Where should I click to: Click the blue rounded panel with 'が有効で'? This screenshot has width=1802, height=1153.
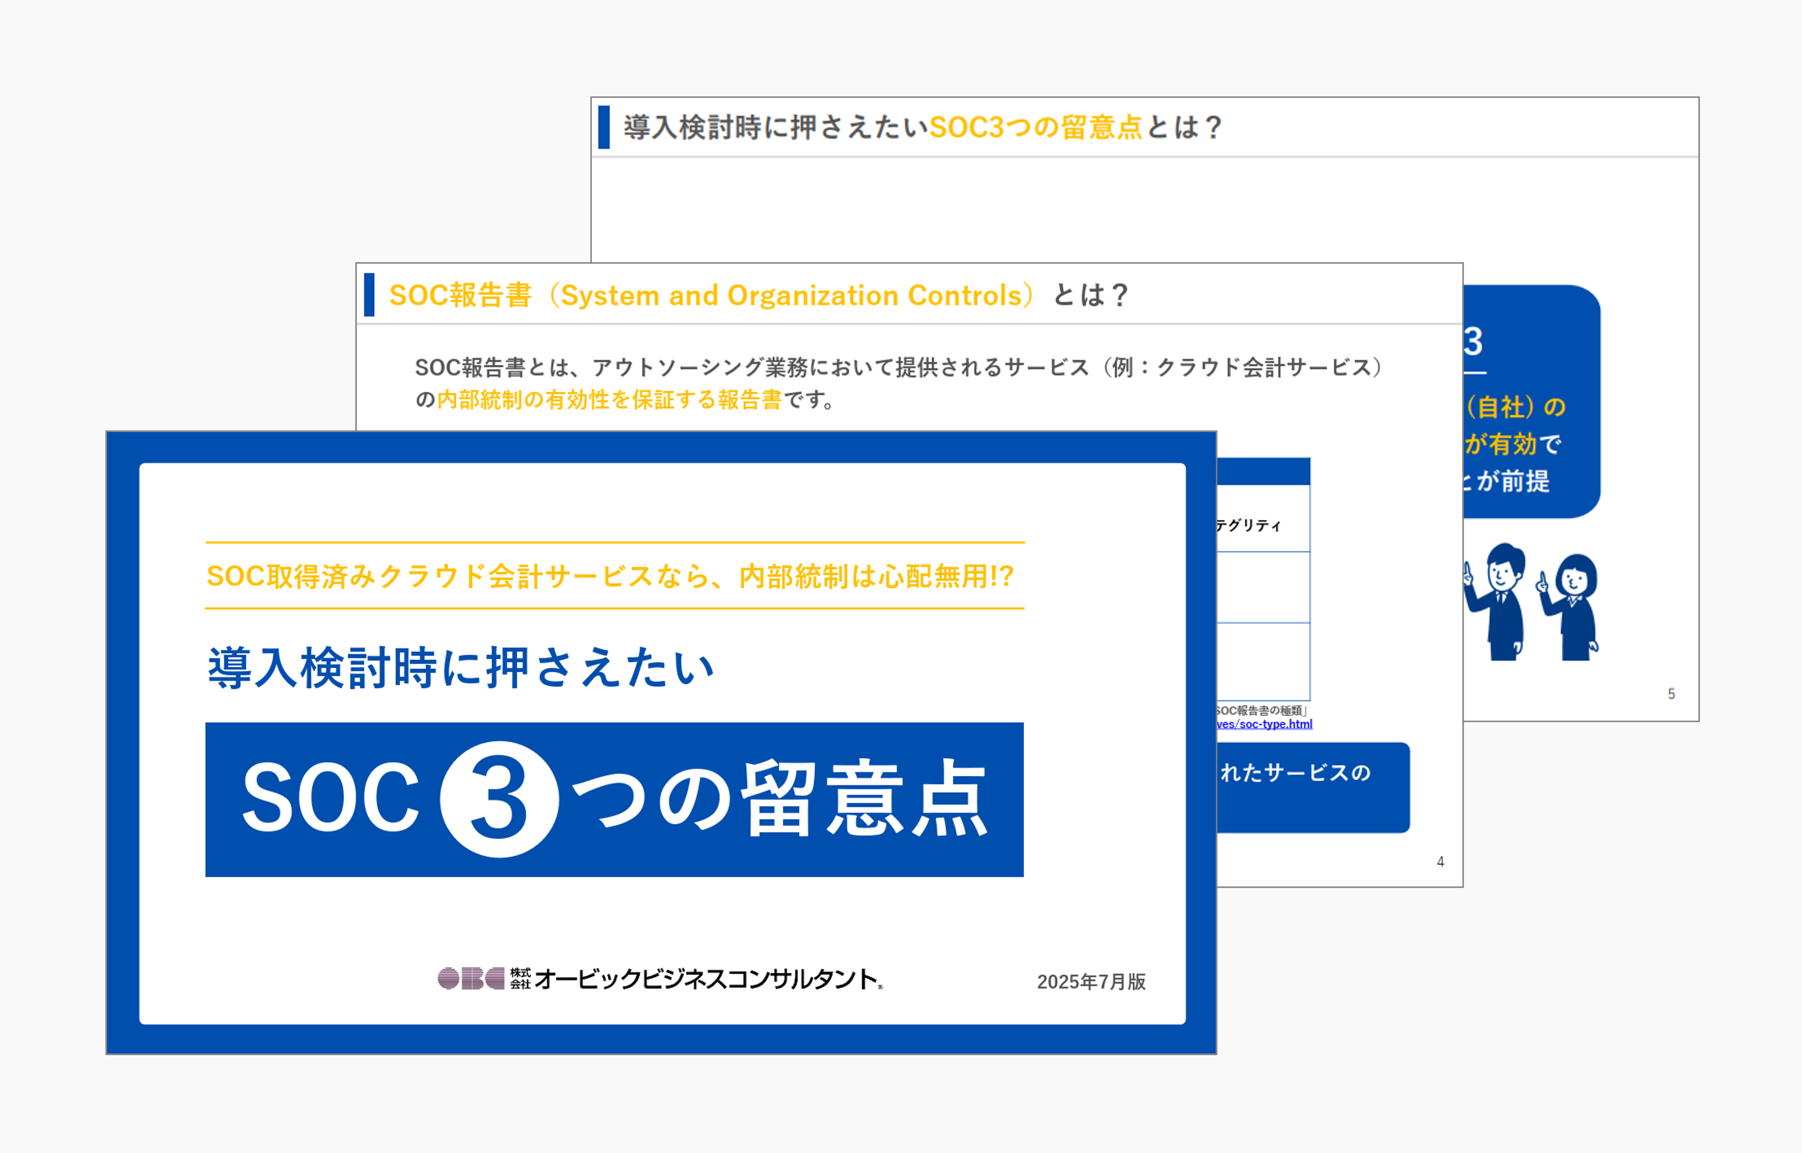[1532, 401]
